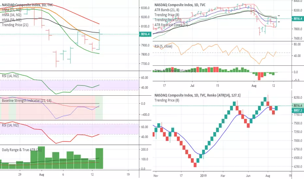Click Trending Price (21) legend in ATR Bands chart

coord(168,20)
